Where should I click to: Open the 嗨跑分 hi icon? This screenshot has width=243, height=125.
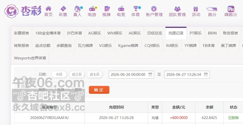[x=231, y=9]
